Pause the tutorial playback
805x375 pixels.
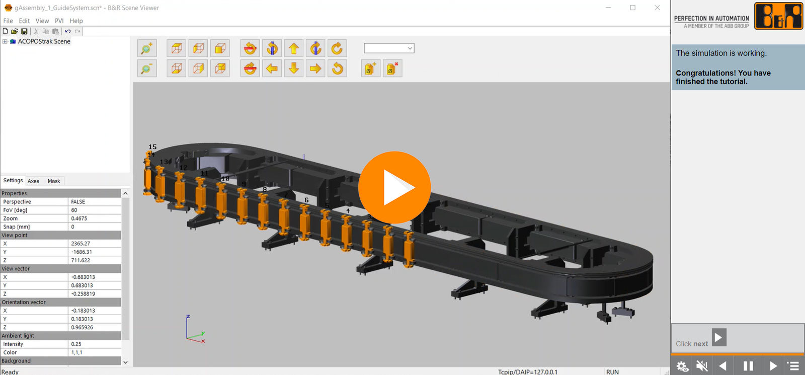click(x=748, y=366)
